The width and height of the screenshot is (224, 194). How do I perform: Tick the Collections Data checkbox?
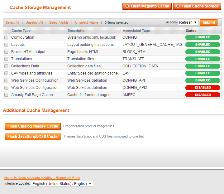pos(6,66)
